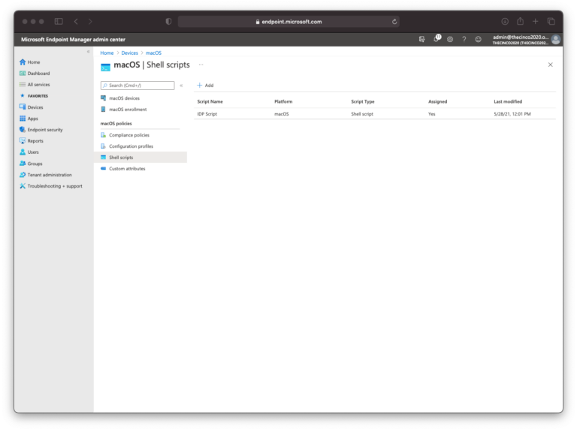The height and width of the screenshot is (430, 577).
Task: Click the help question mark icon
Action: tap(464, 38)
